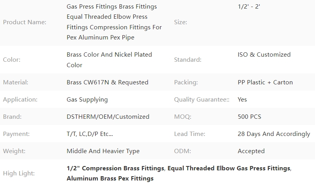315x184 pixels.
Task: Select the 28 Days And Accordingly value
Action: point(274,134)
